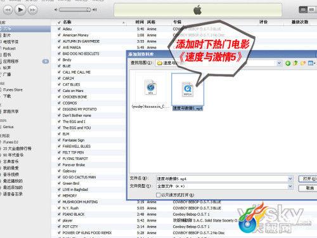Tick the 以只读方式打开 checkbox
The width and height of the screenshot is (317, 238).
[158, 195]
